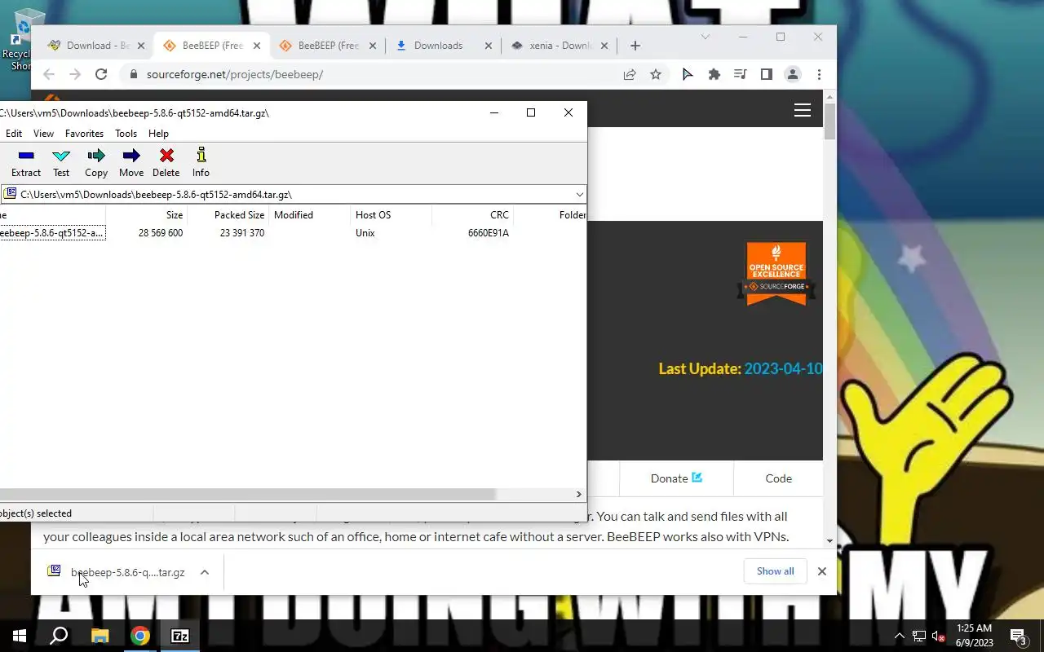1044x652 pixels.
Task: Click the Chrome page vertical scrollbar thumb
Action: [829, 121]
